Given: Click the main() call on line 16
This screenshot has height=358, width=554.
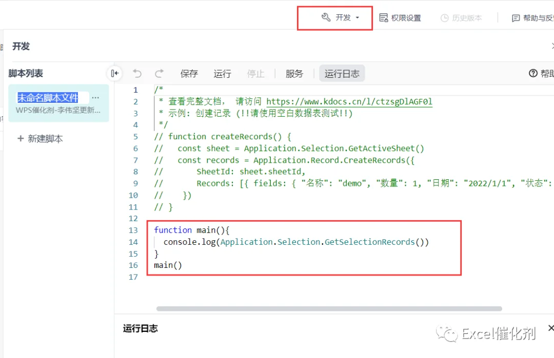Looking at the screenshot, I should click(168, 265).
